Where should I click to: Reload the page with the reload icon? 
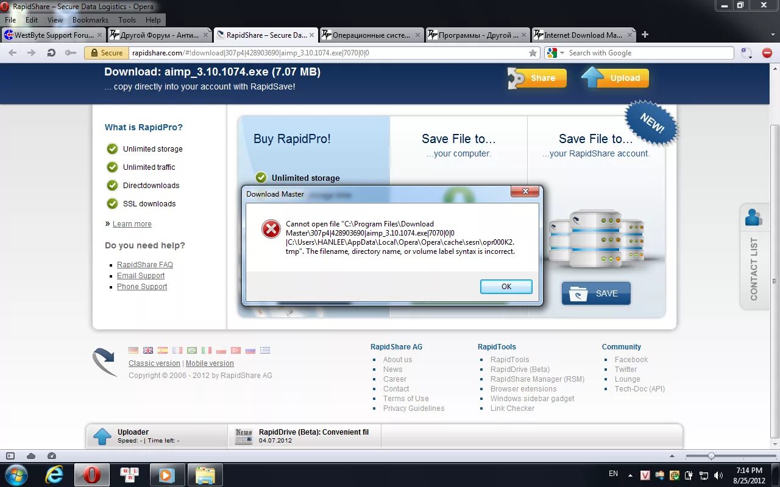pyautogui.click(x=51, y=53)
